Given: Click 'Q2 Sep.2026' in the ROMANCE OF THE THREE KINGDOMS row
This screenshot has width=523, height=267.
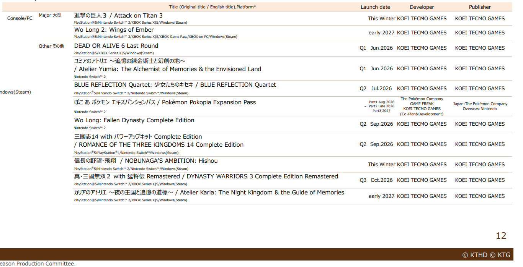Looking at the screenshot, I should [x=376, y=144].
